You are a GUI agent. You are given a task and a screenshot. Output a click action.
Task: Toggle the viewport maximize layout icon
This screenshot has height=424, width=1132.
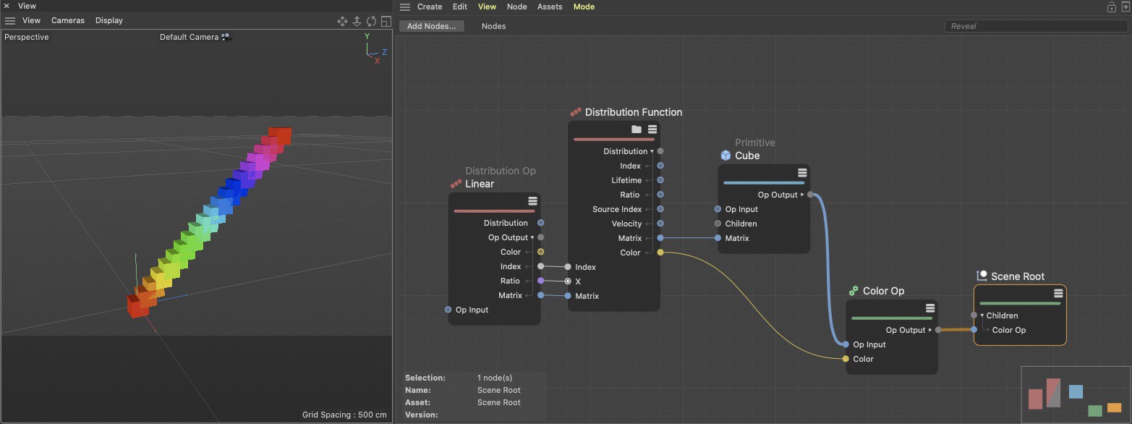386,21
